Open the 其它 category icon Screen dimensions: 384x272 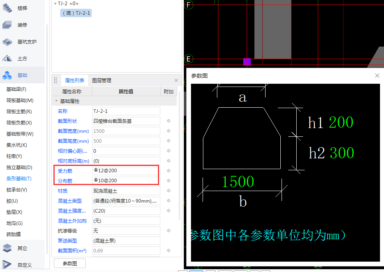[8, 248]
